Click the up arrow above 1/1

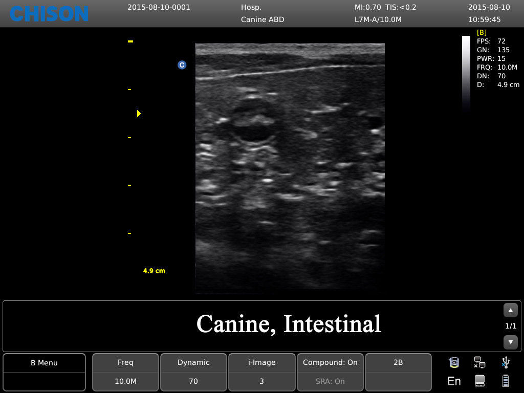(x=510, y=310)
